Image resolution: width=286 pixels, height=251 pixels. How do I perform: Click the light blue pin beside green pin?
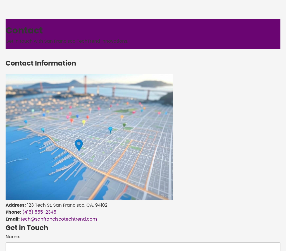(x=110, y=129)
